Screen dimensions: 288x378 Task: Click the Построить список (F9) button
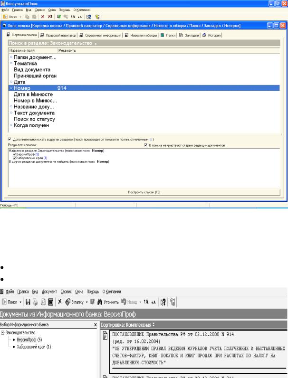pyautogui.click(x=144, y=192)
